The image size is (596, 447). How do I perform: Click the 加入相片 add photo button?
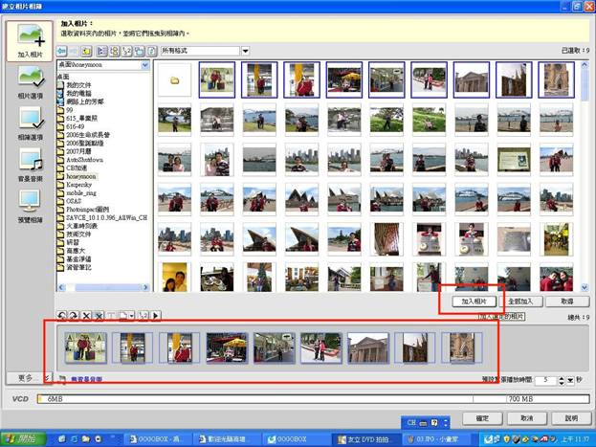[x=474, y=301]
